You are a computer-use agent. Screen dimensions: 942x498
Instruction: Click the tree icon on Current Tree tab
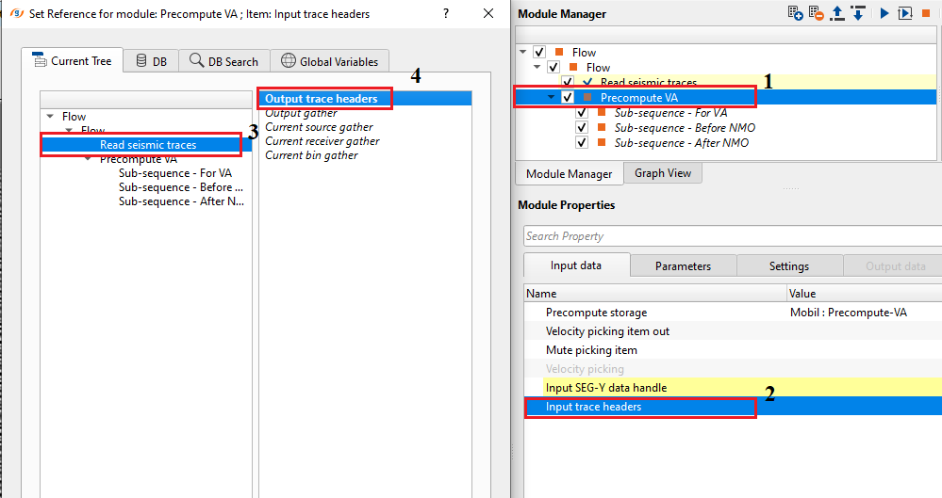click(x=39, y=60)
